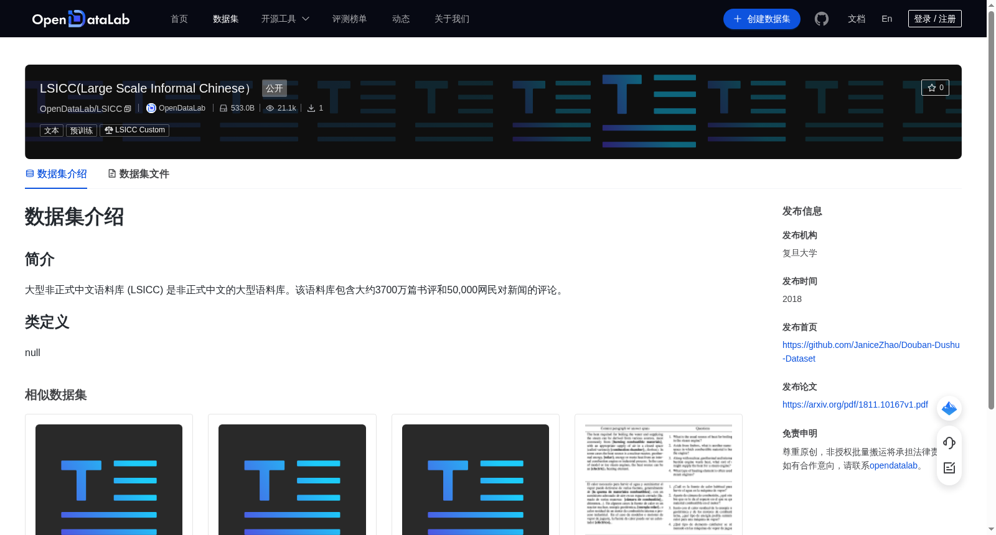Click the download count icon

[311, 108]
